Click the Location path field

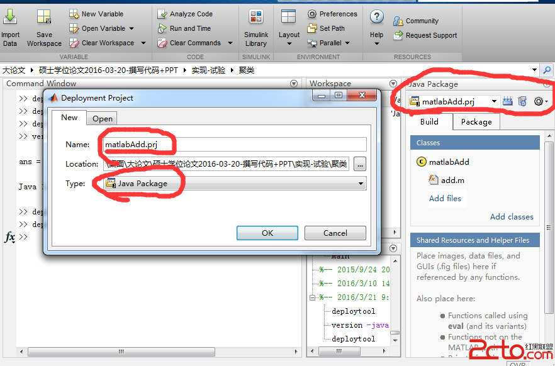[x=226, y=164]
